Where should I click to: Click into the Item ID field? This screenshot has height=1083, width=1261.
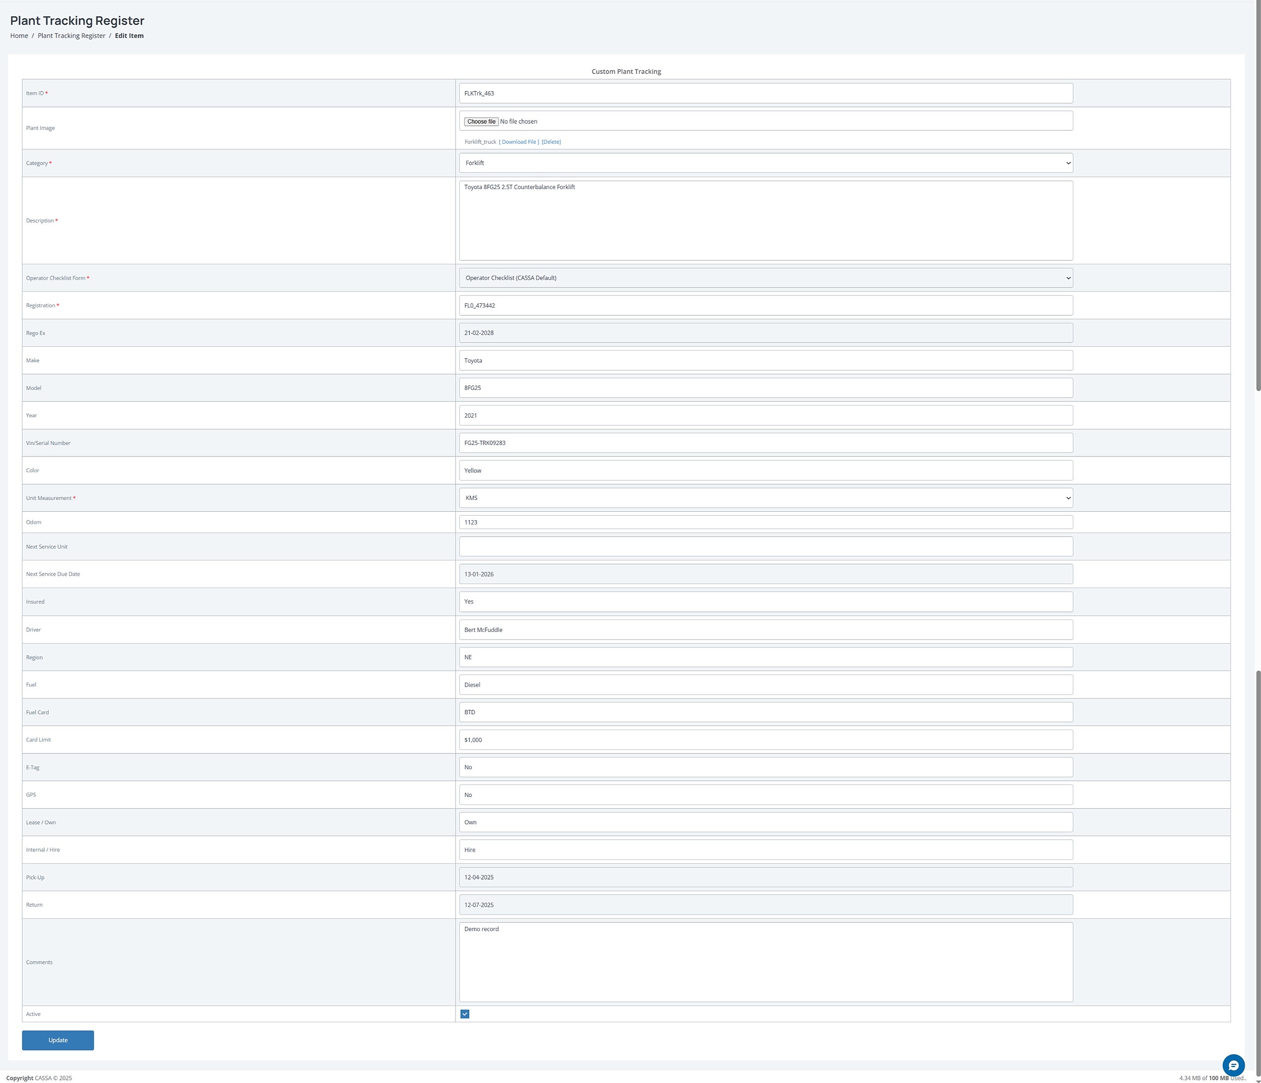[x=765, y=94]
